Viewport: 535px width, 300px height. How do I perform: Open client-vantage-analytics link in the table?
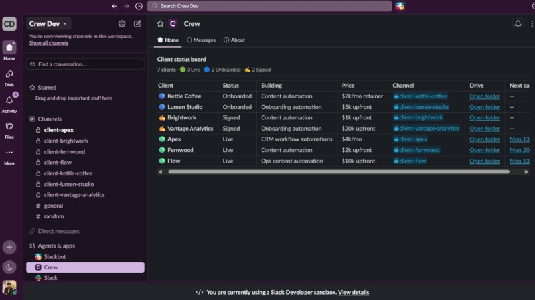(x=427, y=129)
